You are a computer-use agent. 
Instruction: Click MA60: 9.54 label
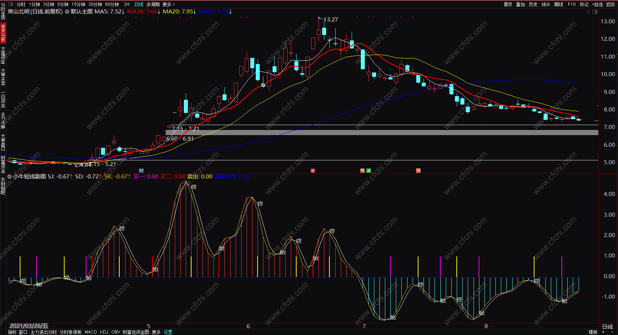click(x=215, y=12)
